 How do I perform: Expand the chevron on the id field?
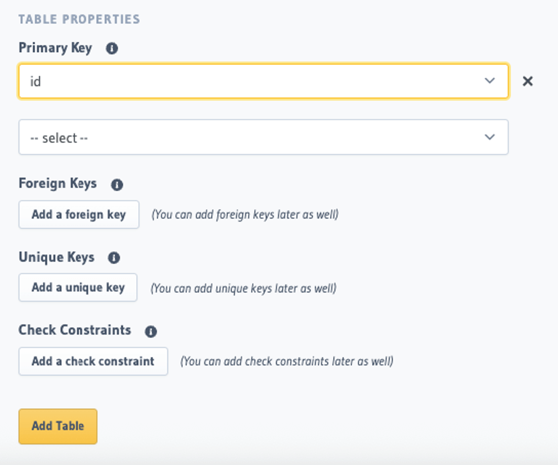tap(490, 80)
